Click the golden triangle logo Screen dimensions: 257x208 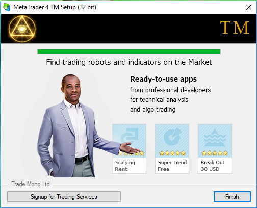[x=22, y=29]
